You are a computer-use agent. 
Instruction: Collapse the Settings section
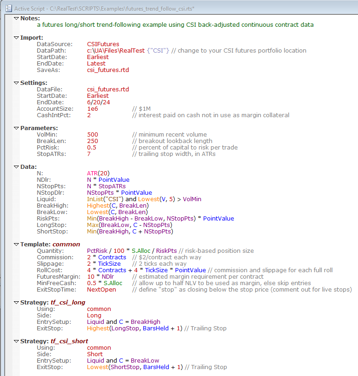(x=16, y=83)
